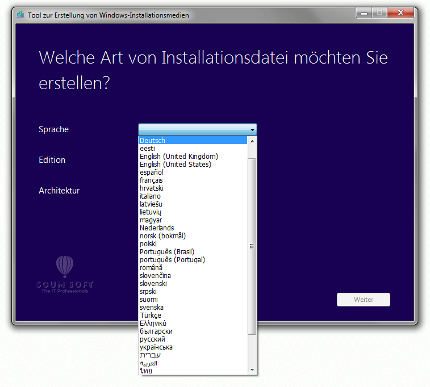Choose the Arabic العربية entry
Image resolution: width=430 pixels, height=387 pixels.
pyautogui.click(x=193, y=363)
